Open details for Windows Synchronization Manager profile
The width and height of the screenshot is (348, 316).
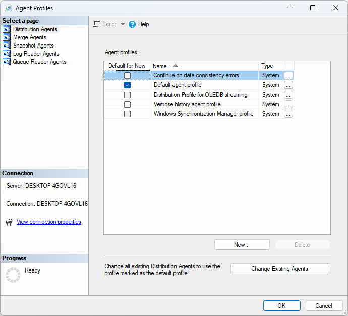pos(288,114)
